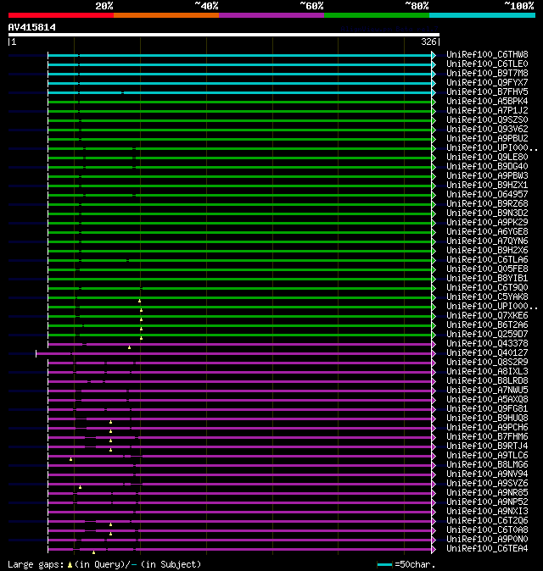This screenshot has height=571, width=543.
Task: Choose the UniRef100_B9RZ68 entry
Action: [487, 204]
